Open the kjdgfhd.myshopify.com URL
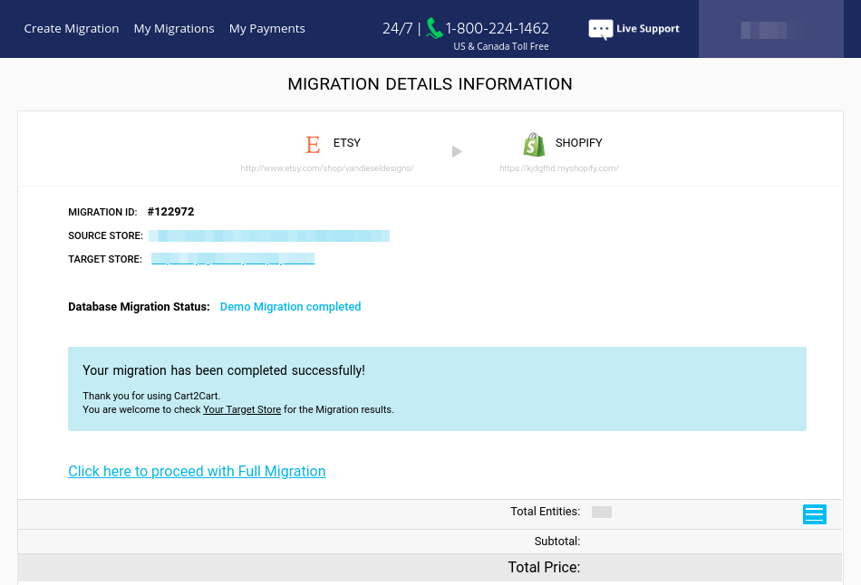861x585 pixels. click(559, 168)
